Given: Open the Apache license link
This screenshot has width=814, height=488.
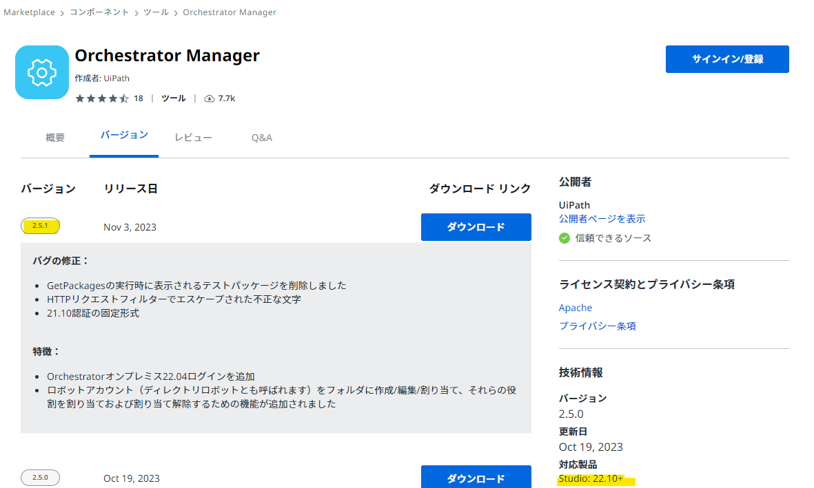Looking at the screenshot, I should (x=575, y=308).
